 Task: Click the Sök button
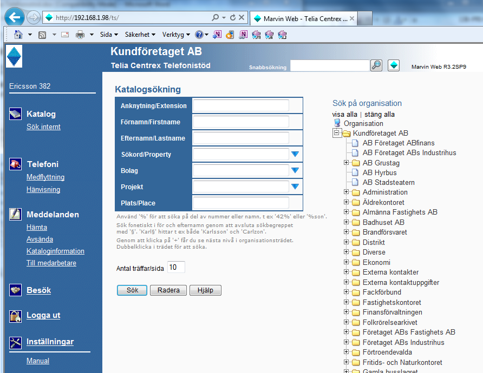pos(132,290)
